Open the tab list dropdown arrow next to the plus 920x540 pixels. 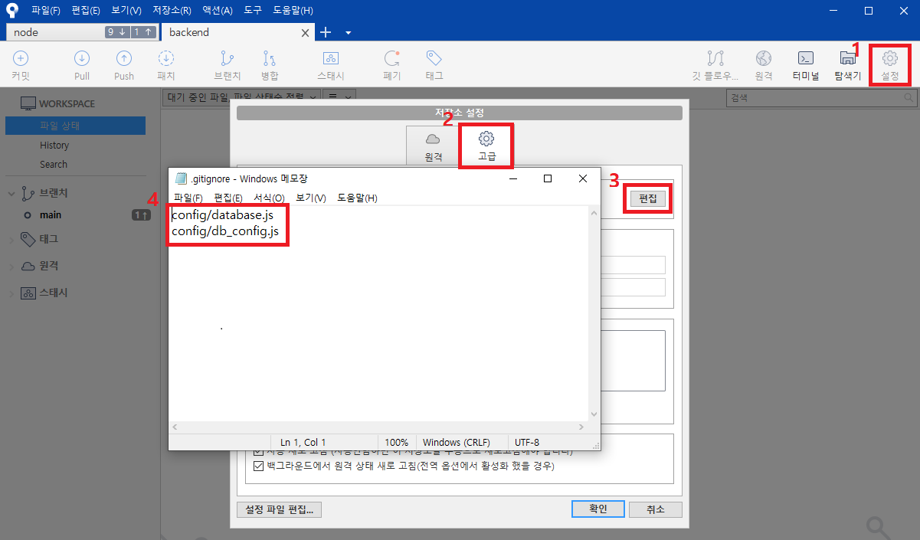tap(349, 33)
